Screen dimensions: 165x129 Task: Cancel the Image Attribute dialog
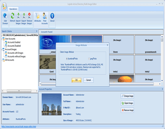88,80
